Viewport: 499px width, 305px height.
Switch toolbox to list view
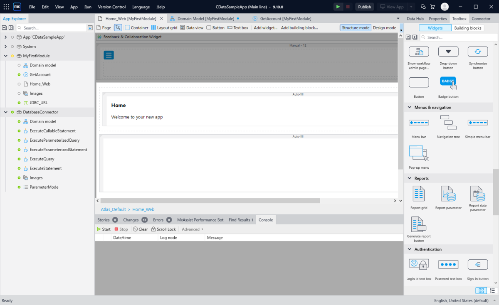pyautogui.click(x=493, y=290)
